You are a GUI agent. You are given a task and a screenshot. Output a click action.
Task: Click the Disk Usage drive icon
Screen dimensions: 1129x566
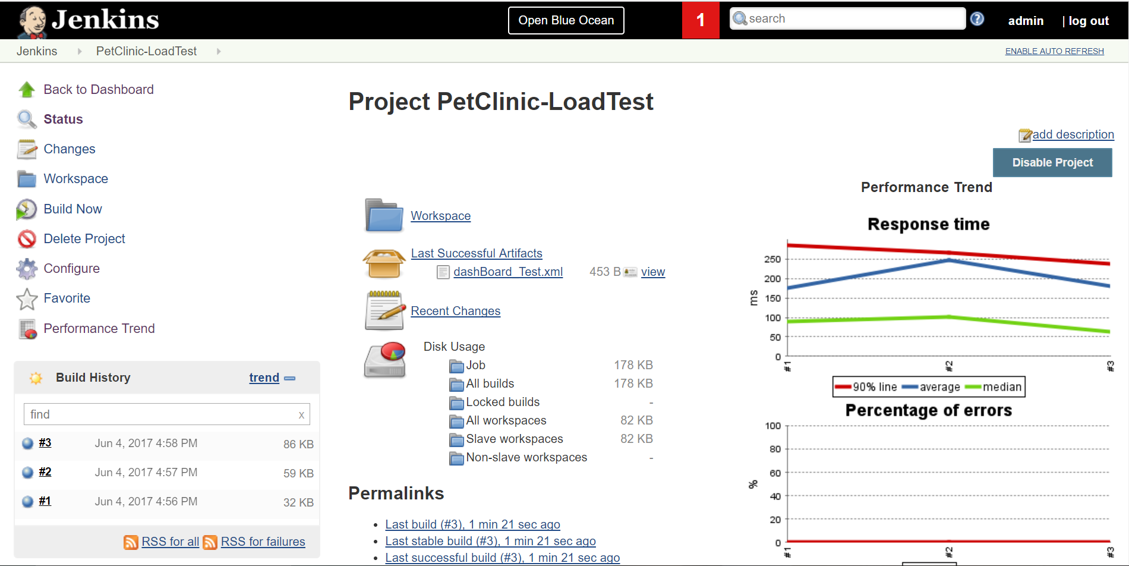(385, 360)
